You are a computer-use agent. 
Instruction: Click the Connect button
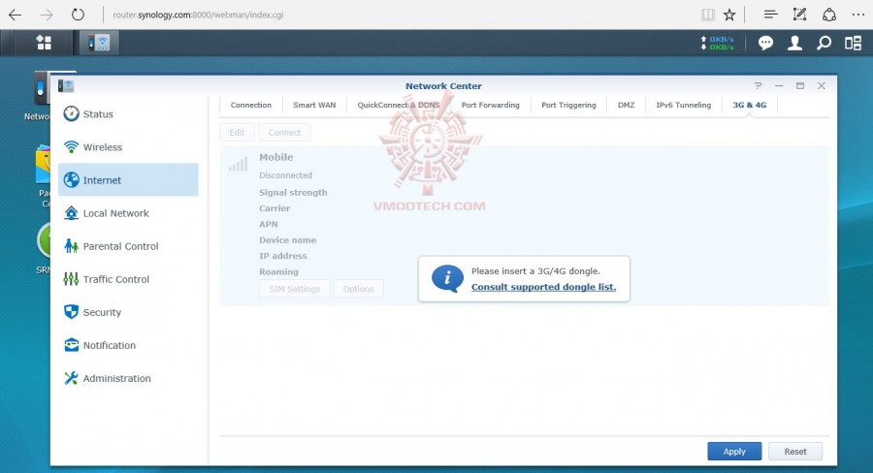tap(284, 133)
